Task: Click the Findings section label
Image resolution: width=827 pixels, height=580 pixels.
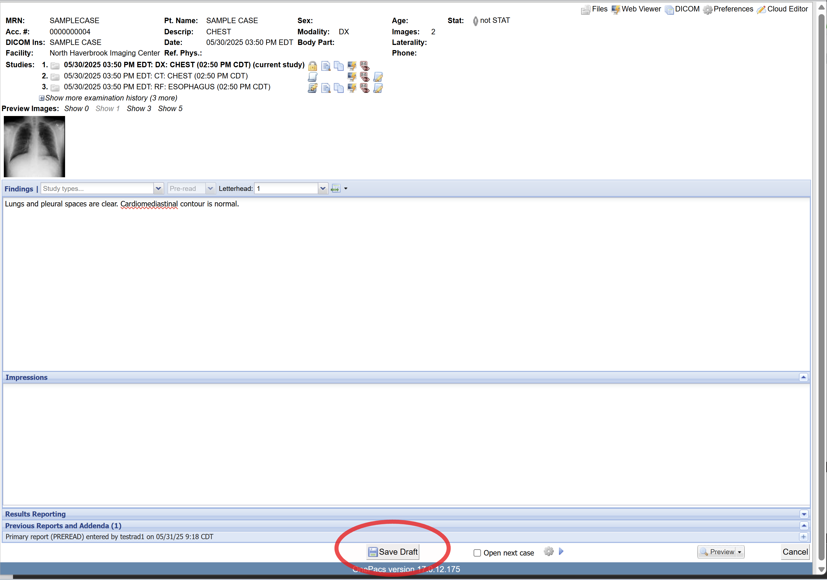Action: point(19,189)
